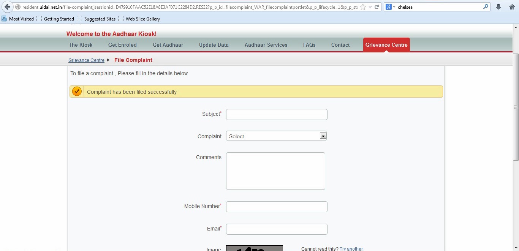
Task: Open the FAQs menu item
Action: pos(309,45)
